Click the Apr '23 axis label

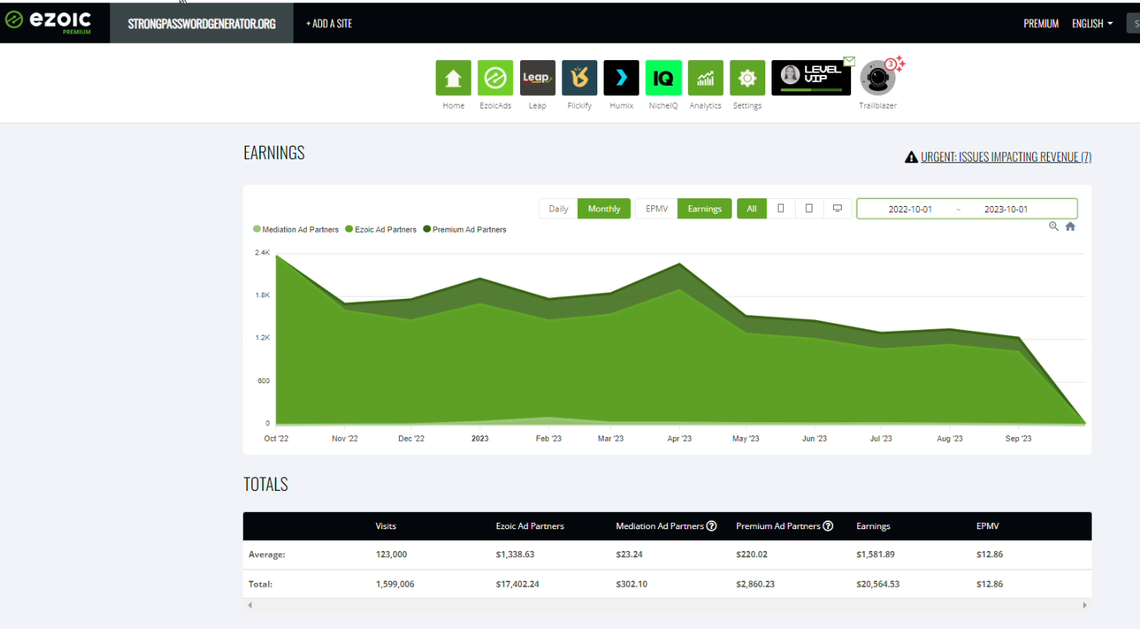point(679,439)
